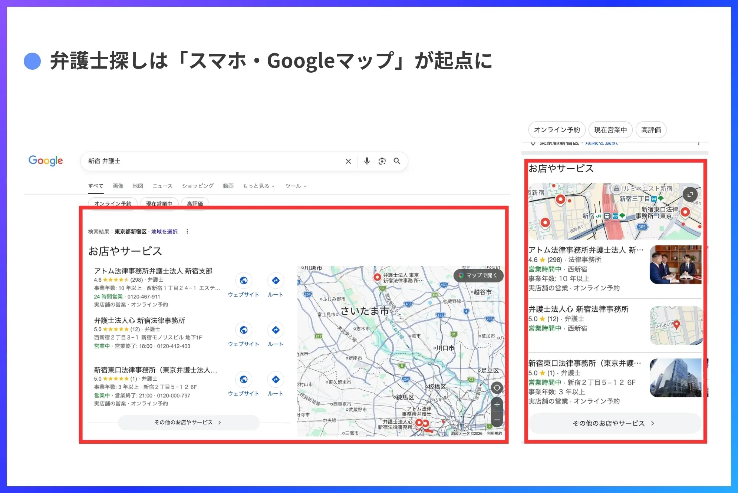Zoom in with the map plus button
Viewport: 738px width, 493px height.
(497, 404)
